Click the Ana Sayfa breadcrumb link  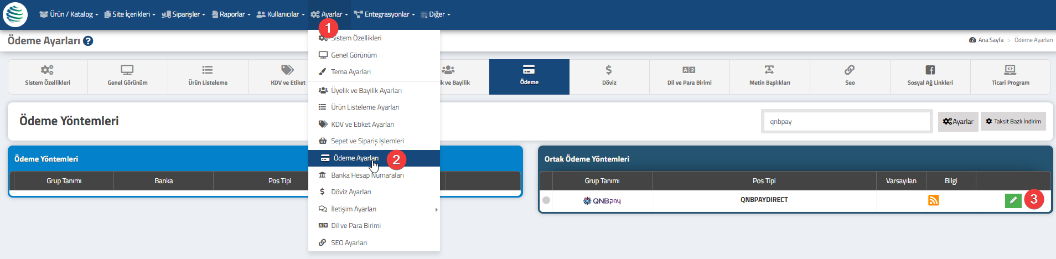click(990, 40)
